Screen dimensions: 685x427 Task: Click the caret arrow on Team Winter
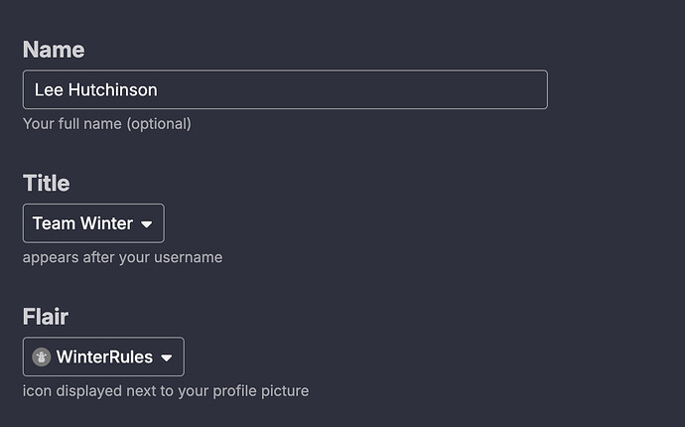point(147,224)
